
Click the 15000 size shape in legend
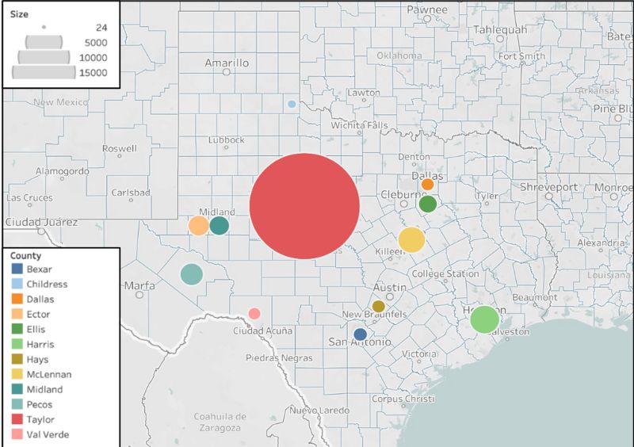(x=44, y=72)
